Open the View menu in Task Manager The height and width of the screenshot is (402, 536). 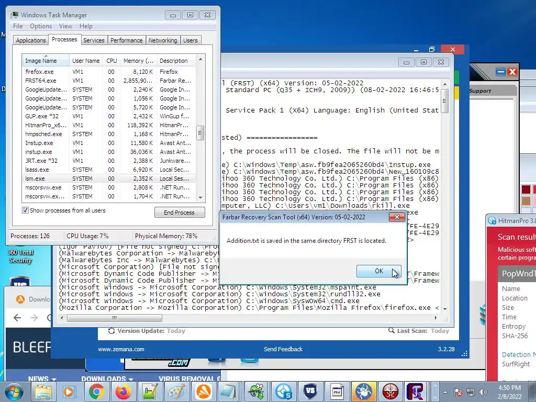point(65,26)
